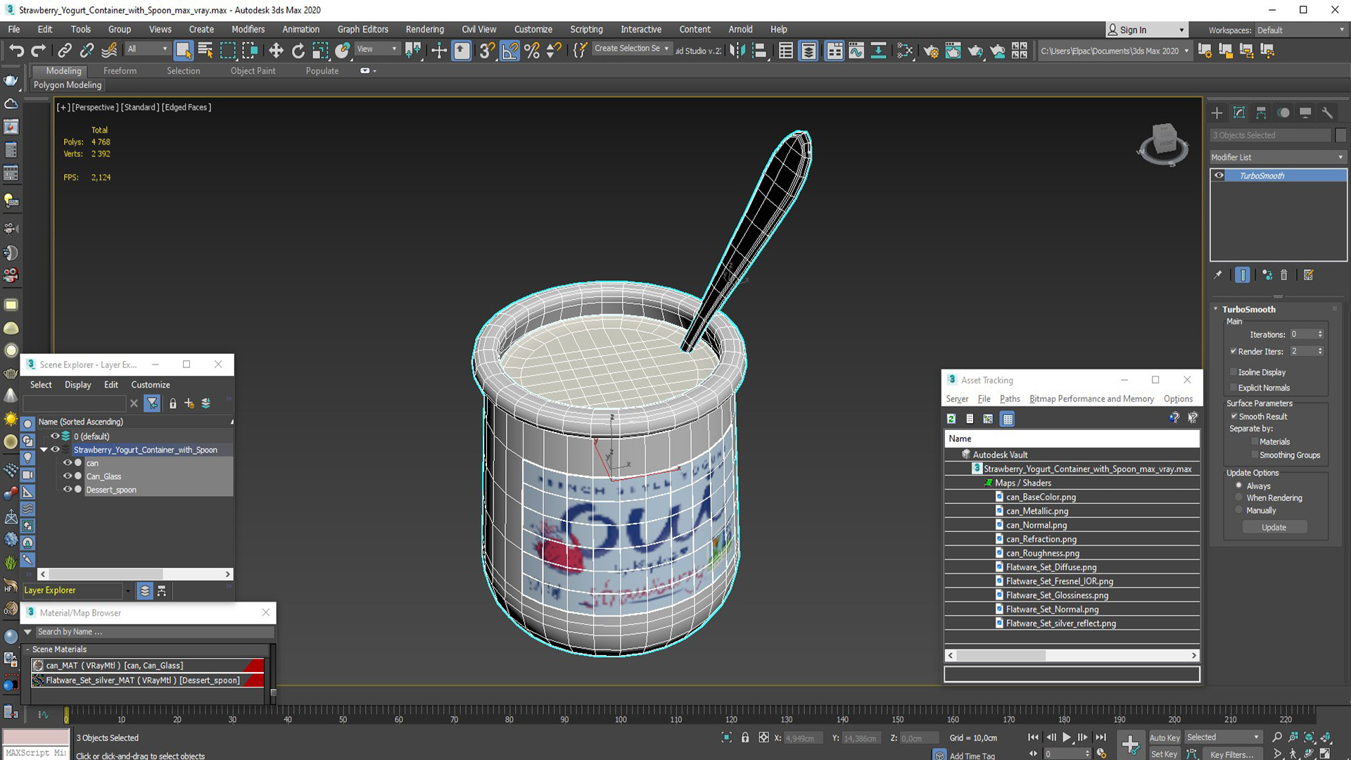Click Pin Stack icon under modifier list
The image size is (1351, 760).
tap(1218, 275)
